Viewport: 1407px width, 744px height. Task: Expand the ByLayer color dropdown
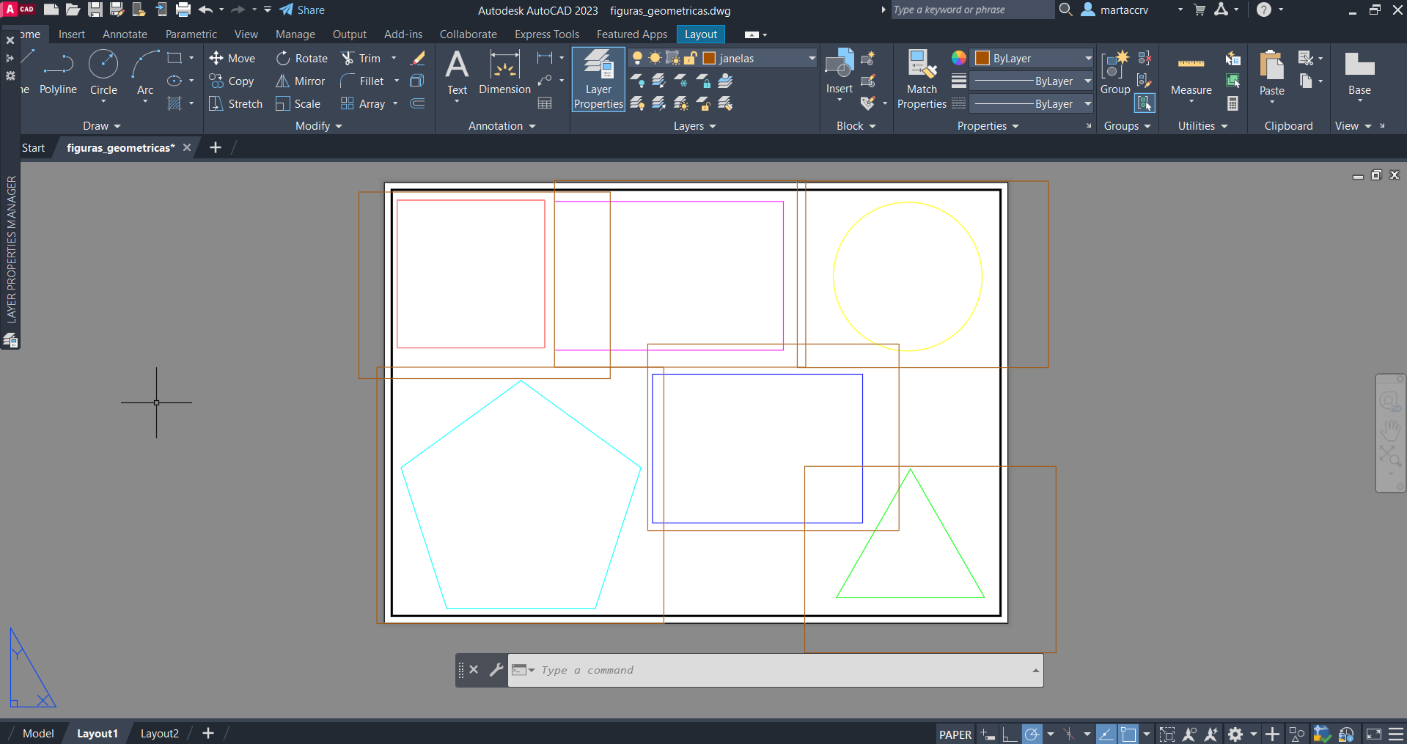pyautogui.click(x=1088, y=59)
